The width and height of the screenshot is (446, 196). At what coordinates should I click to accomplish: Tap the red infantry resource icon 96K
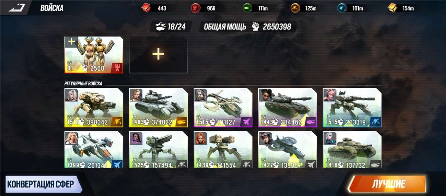(x=195, y=8)
